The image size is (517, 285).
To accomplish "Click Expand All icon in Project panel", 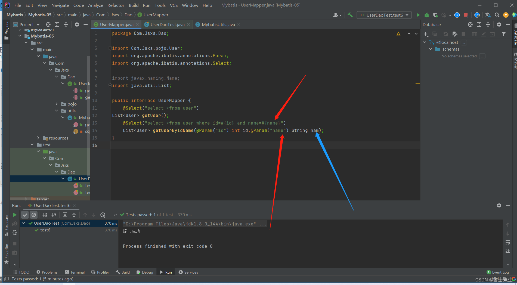I will pos(57,24).
